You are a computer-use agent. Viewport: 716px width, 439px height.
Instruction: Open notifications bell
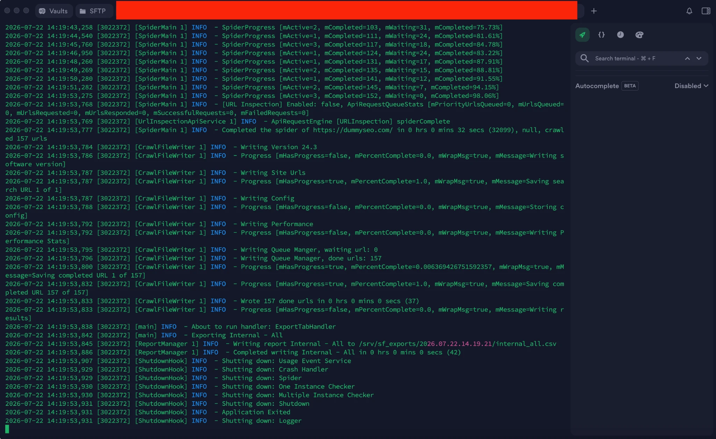point(689,11)
